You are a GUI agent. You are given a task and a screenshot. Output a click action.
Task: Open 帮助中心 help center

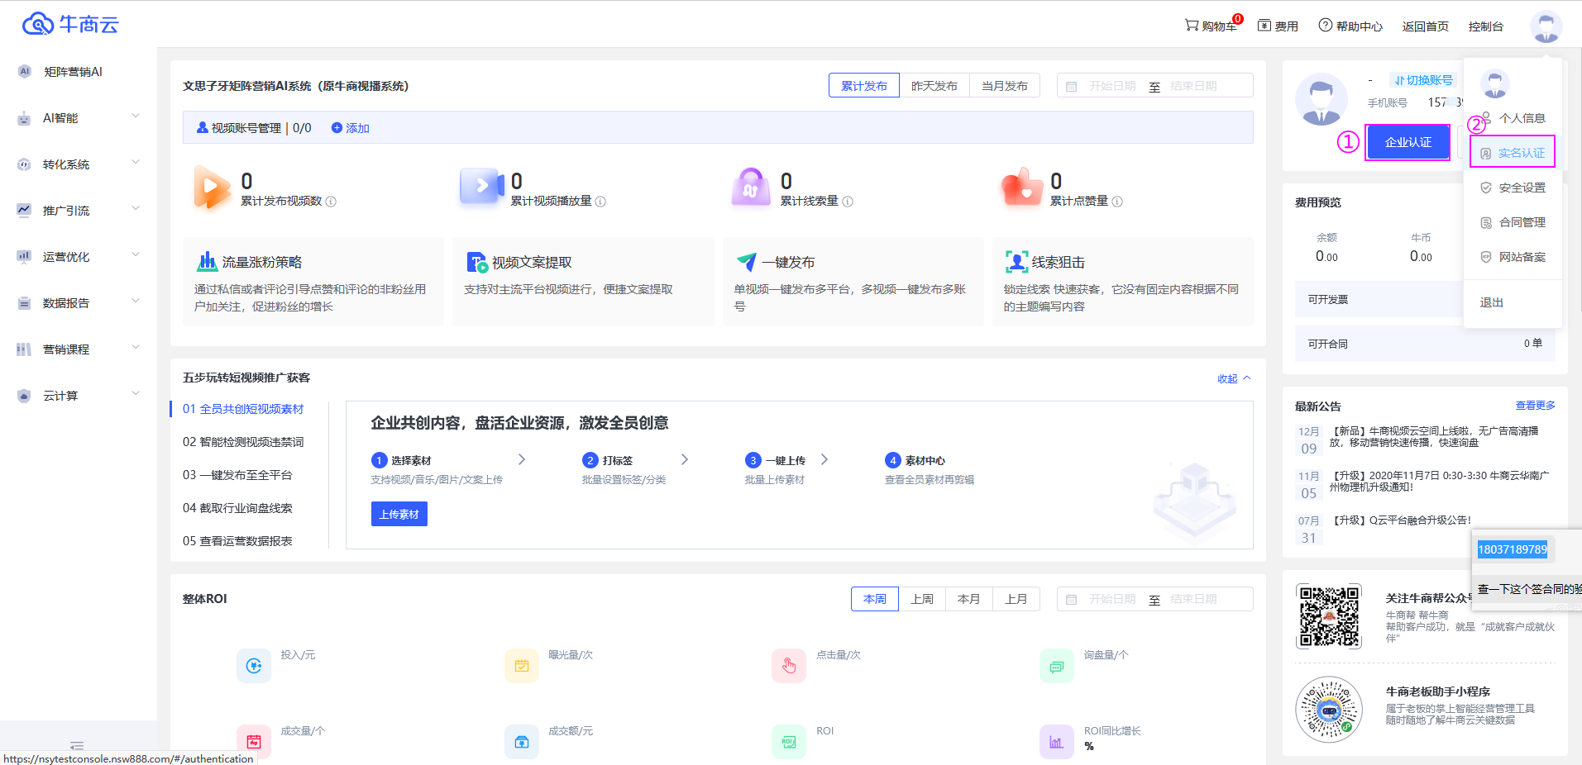[x=1350, y=26]
